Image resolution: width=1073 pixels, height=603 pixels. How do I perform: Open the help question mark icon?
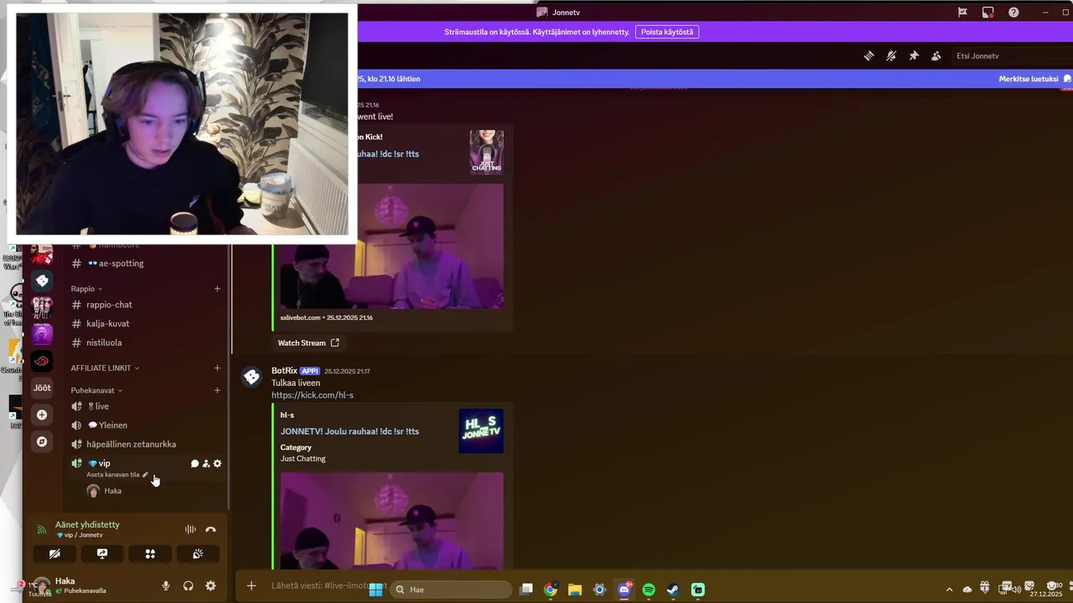tap(1013, 13)
